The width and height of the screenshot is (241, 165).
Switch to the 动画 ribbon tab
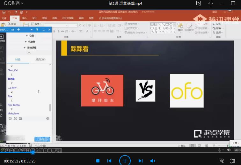pyautogui.click(x=55, y=18)
